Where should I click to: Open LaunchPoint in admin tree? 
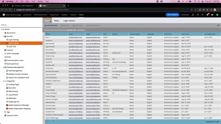[12, 95]
